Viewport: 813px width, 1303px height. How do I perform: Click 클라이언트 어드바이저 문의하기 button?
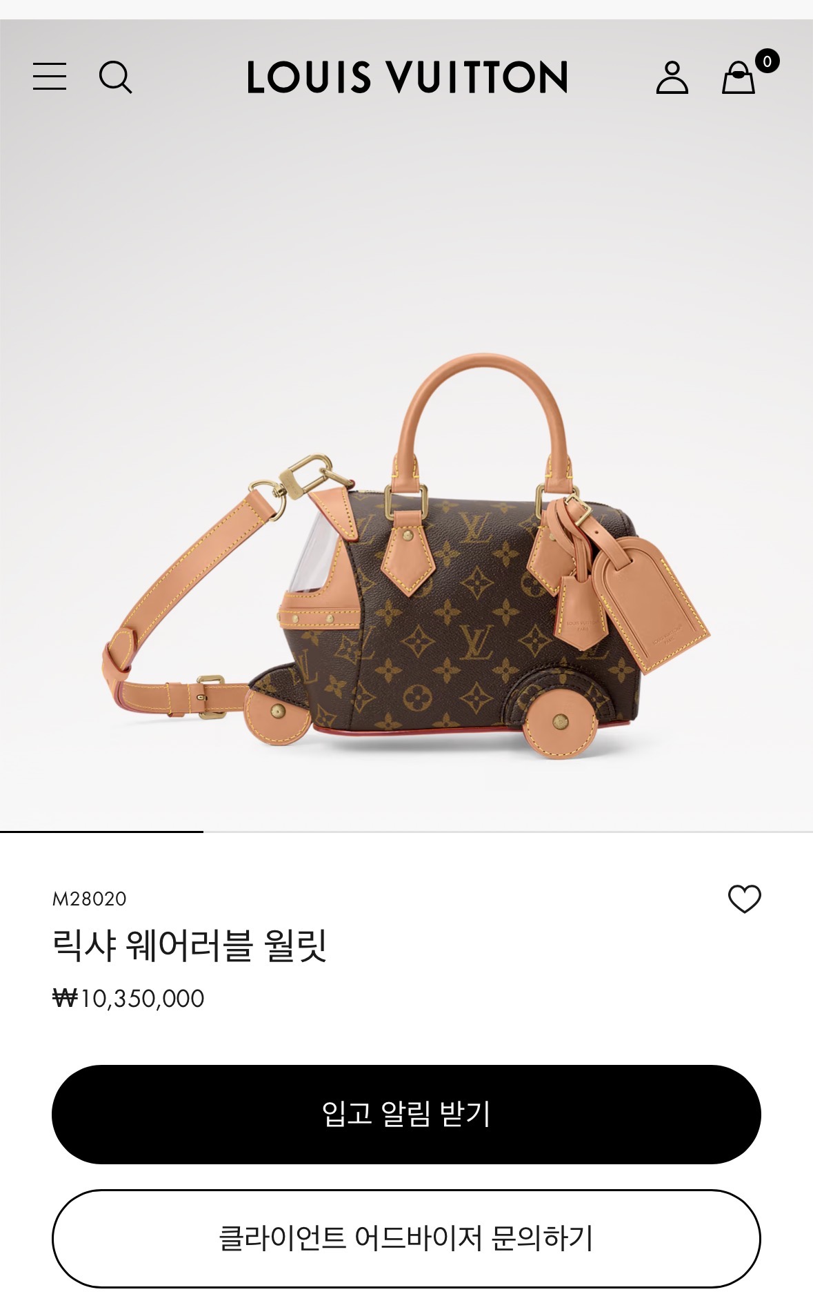(x=406, y=1238)
